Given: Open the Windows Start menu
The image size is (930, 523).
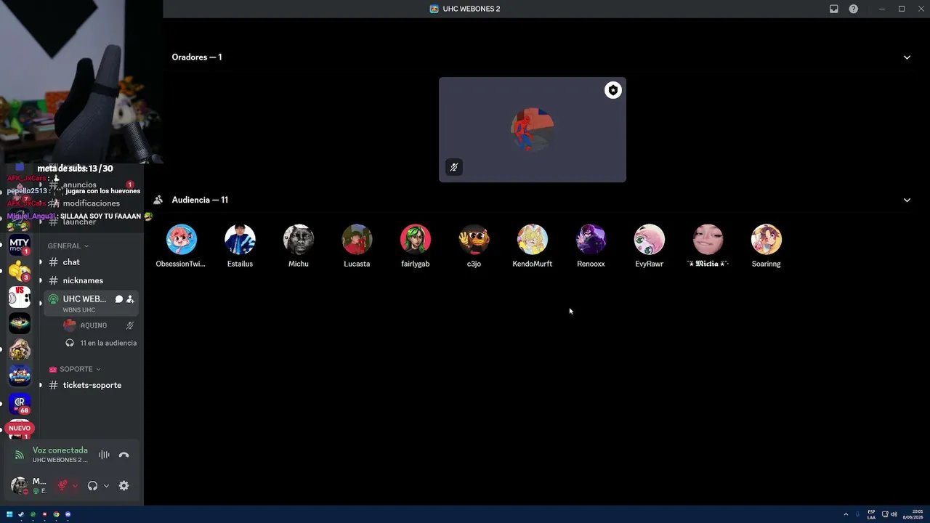Looking at the screenshot, I should click(9, 514).
